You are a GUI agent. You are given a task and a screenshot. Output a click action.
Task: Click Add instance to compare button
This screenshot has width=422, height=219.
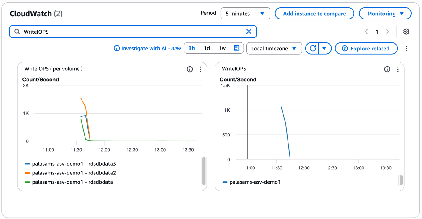tap(314, 14)
